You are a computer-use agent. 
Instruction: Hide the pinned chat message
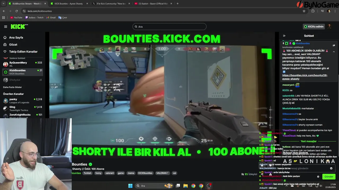click(334, 45)
